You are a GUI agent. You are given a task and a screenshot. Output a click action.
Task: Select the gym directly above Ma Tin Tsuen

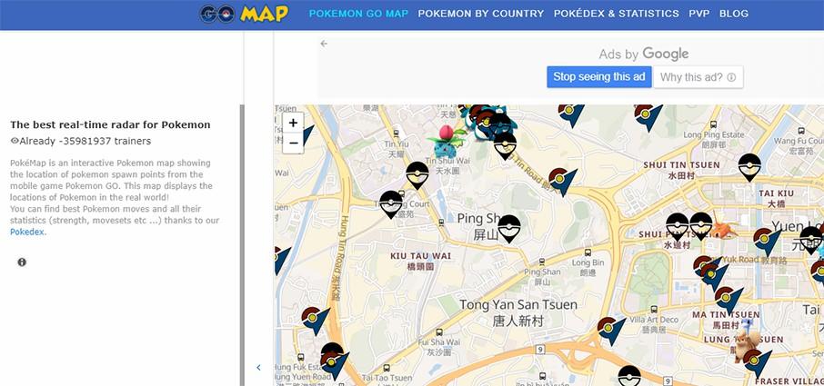[x=729, y=300]
